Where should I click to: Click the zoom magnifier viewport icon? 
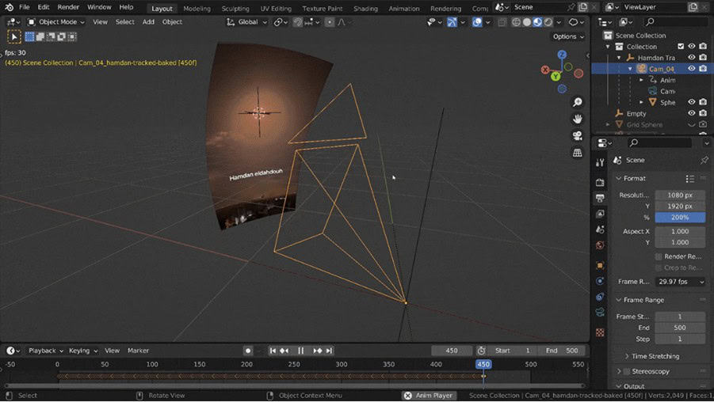578,102
